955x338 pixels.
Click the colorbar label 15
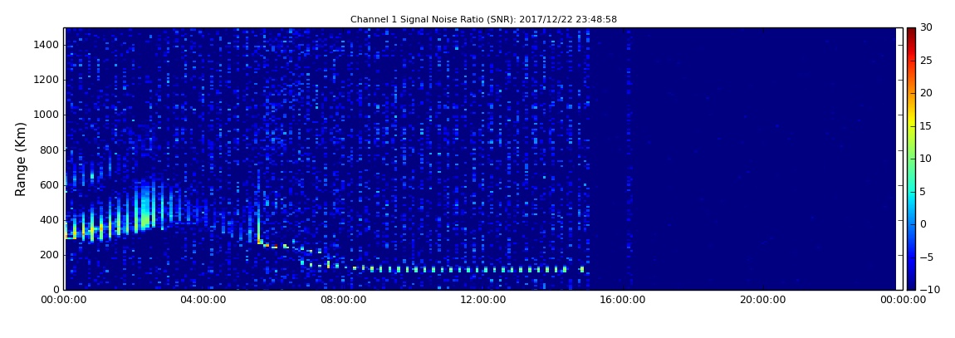[927, 126]
